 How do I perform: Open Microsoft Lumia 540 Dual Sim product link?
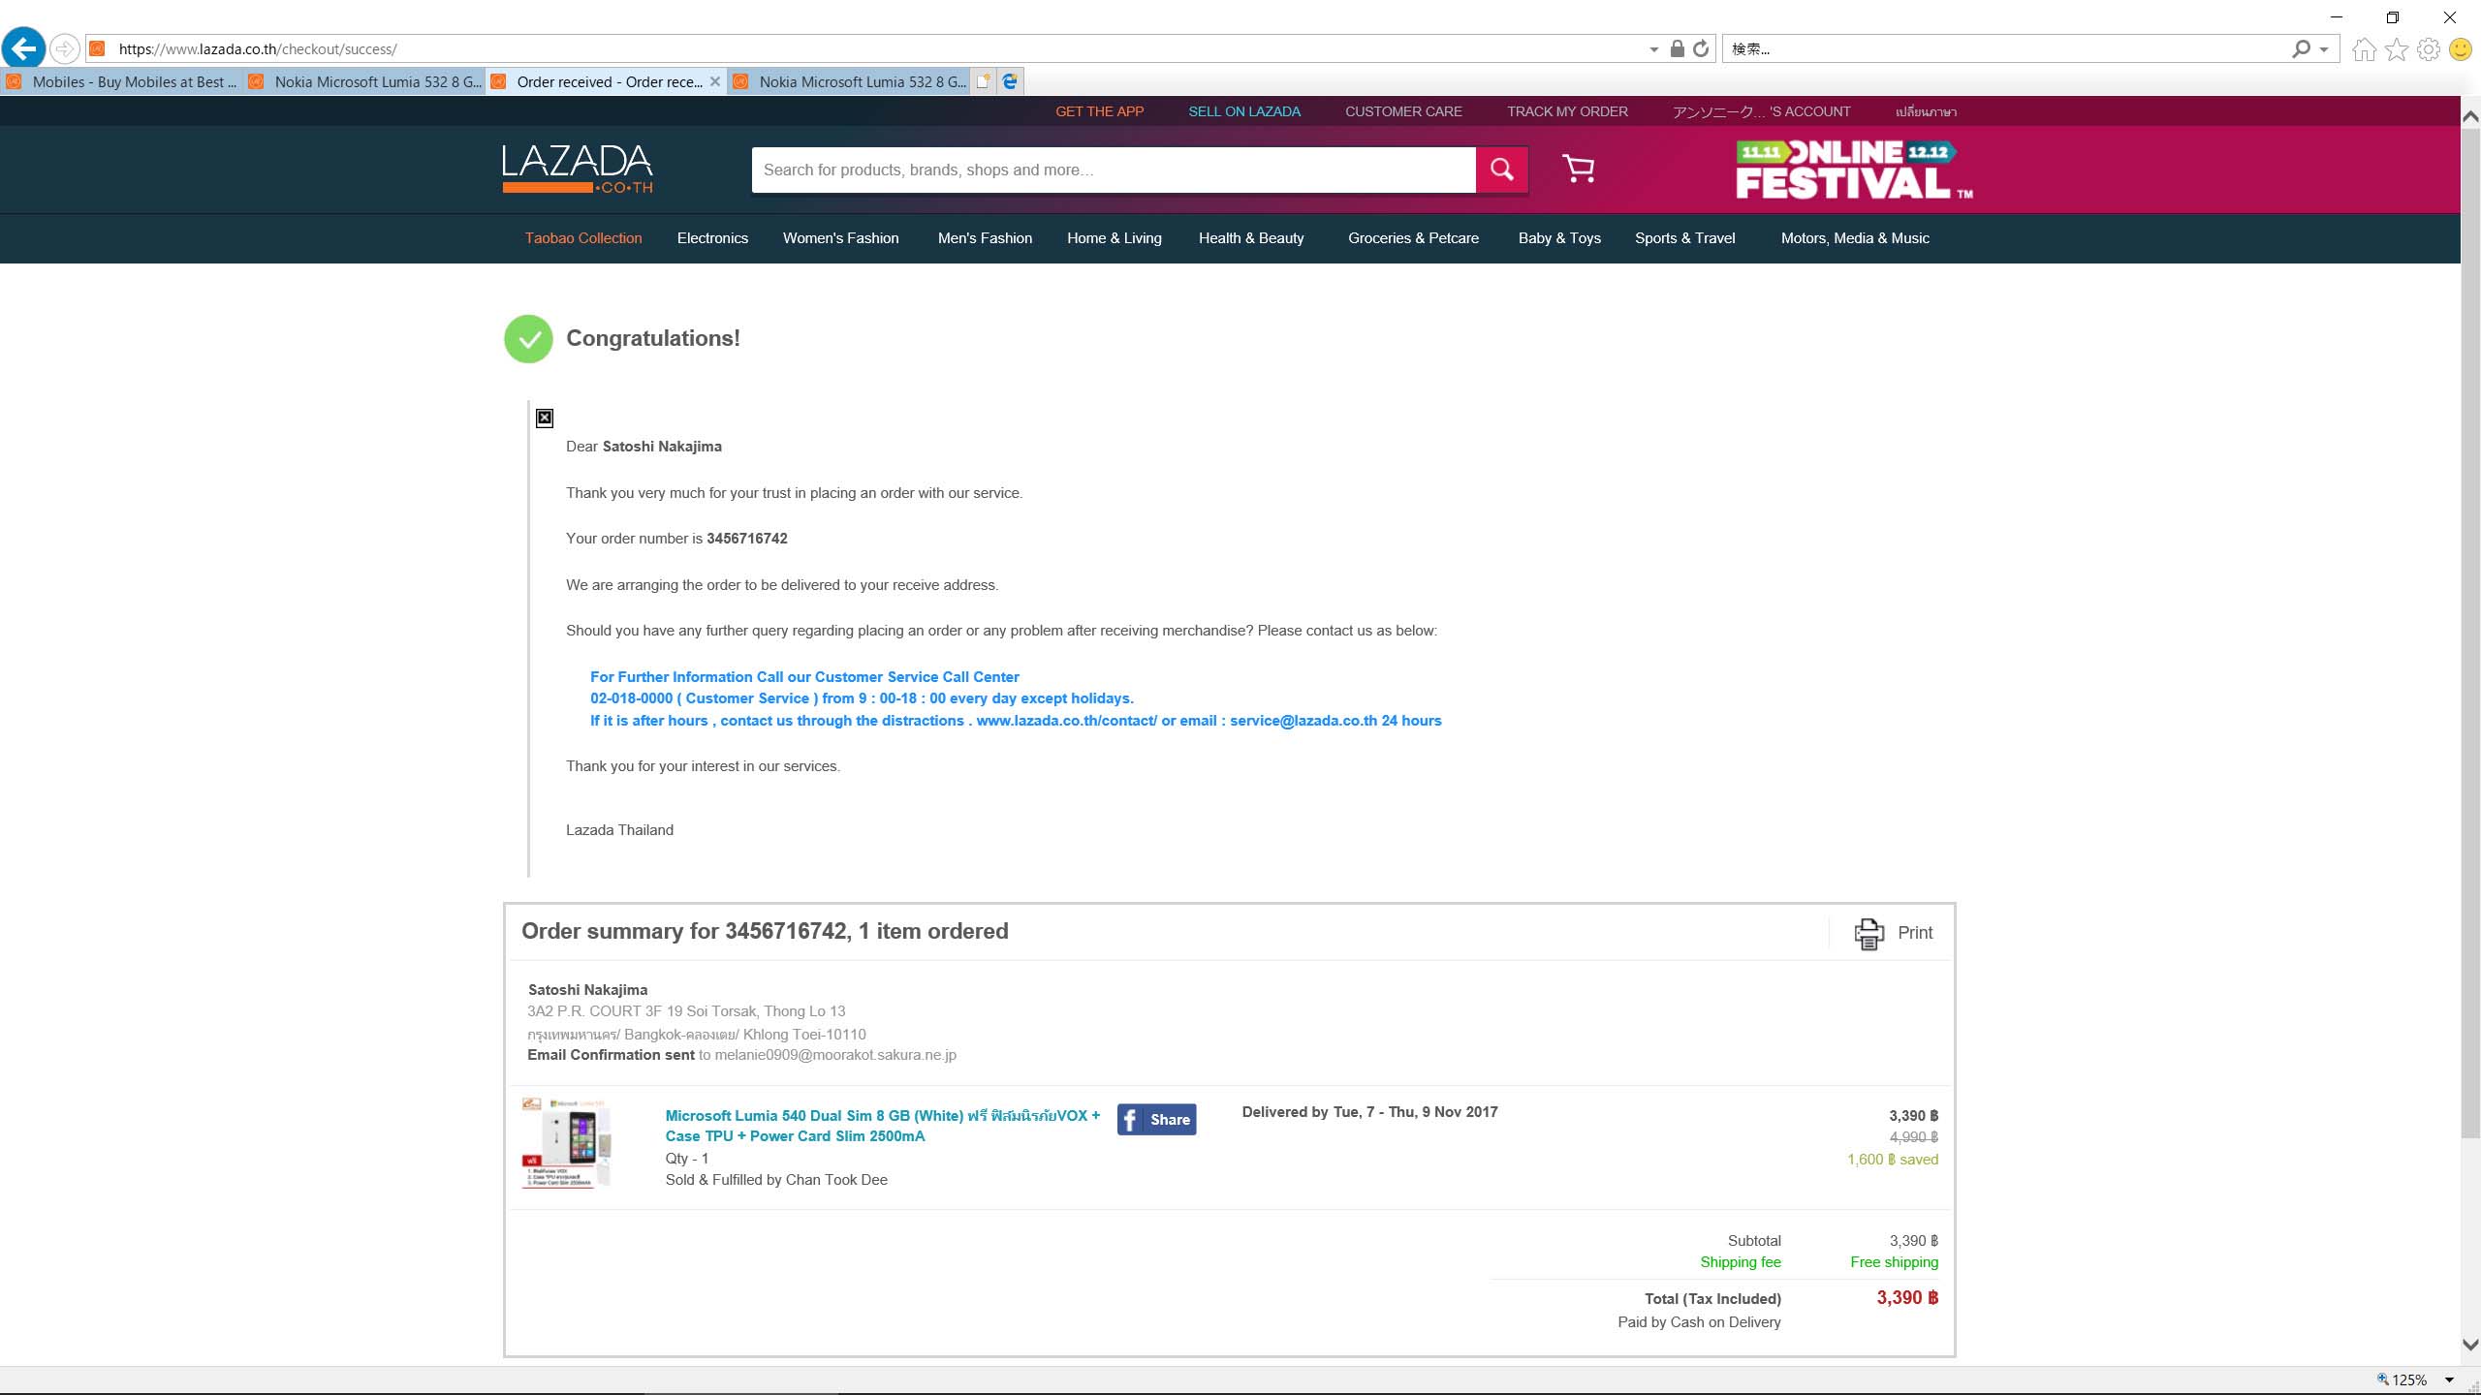pos(882,1126)
